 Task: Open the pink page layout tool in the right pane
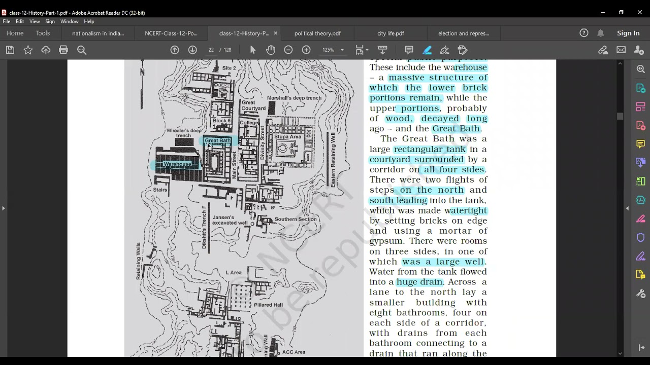point(641,106)
